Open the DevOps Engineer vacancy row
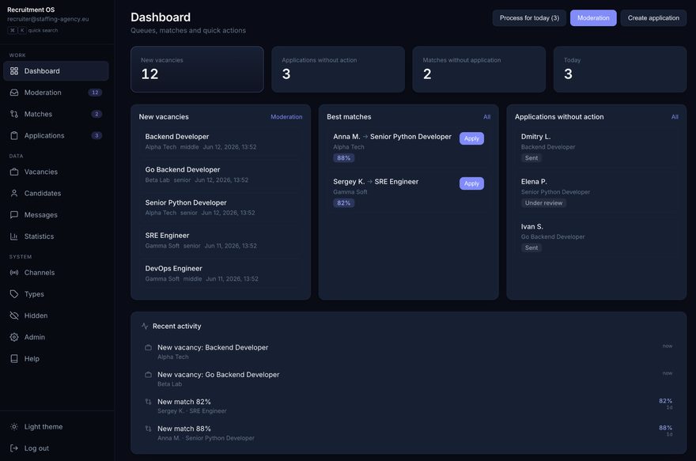This screenshot has width=696, height=461. pyautogui.click(x=221, y=274)
